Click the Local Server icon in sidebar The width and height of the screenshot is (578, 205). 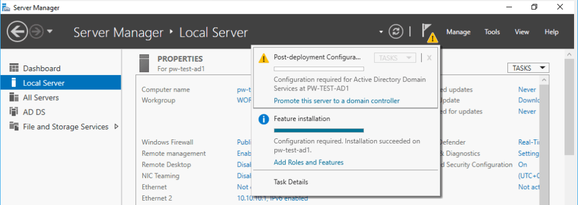point(14,82)
